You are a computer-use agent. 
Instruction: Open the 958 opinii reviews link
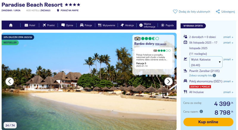coord(161,44)
